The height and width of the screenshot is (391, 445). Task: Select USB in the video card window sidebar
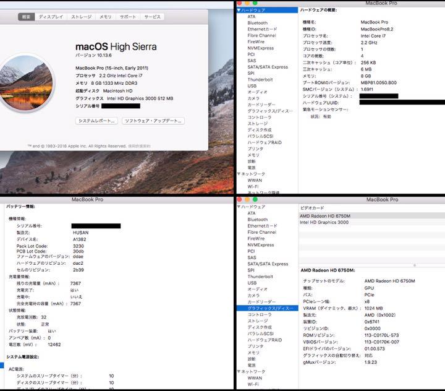252,283
